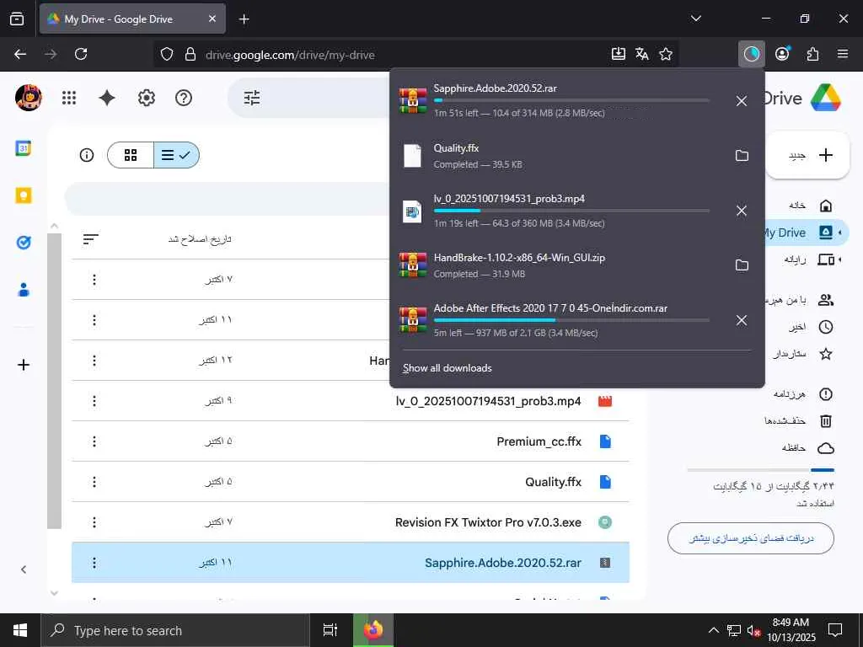Viewport: 863px width, 647px height.
Task: Click the translate page icon
Action: tap(641, 54)
